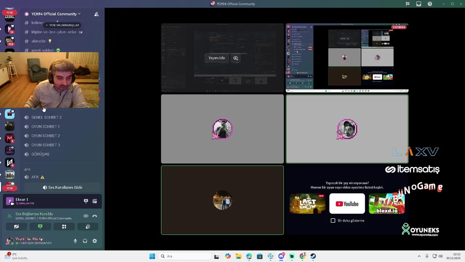The image size is (465, 262).
Task: Open Chrome from the taskbar
Action: [x=302, y=256]
